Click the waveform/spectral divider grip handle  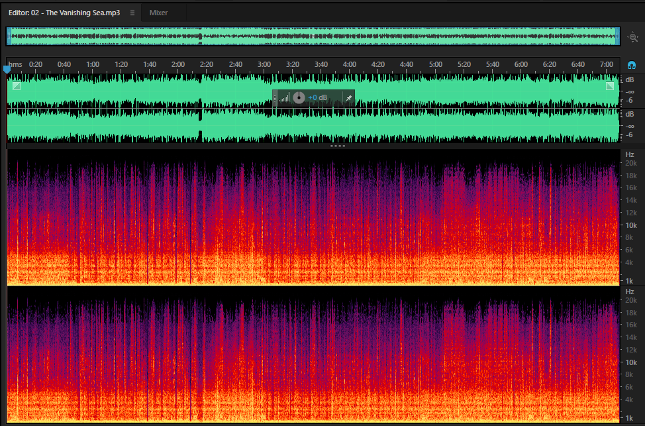pyautogui.click(x=337, y=146)
